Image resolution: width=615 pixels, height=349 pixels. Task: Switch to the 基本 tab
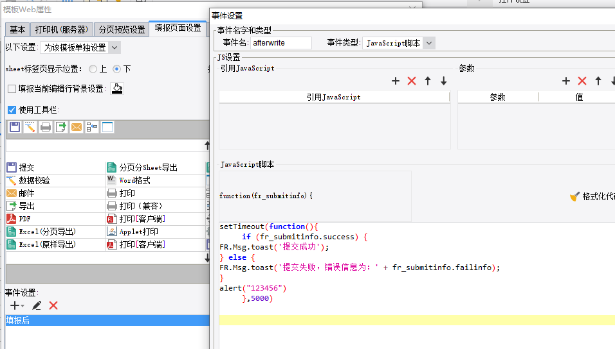tap(17, 30)
